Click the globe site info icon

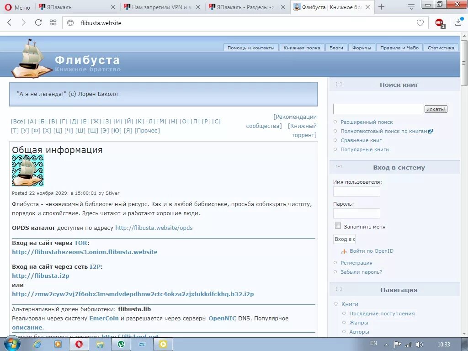click(70, 23)
